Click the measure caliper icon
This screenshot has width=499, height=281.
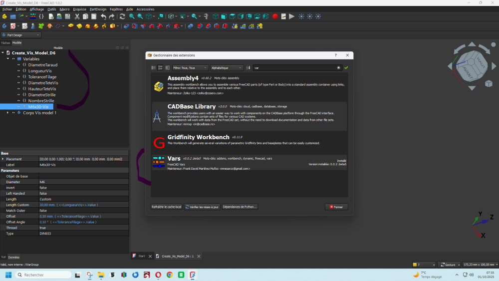[206, 16]
